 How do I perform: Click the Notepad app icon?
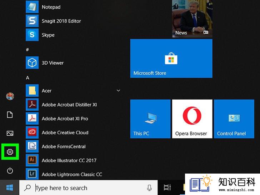click(32, 7)
